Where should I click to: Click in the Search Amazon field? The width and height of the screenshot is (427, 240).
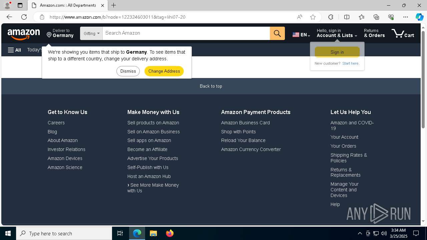coord(186,33)
